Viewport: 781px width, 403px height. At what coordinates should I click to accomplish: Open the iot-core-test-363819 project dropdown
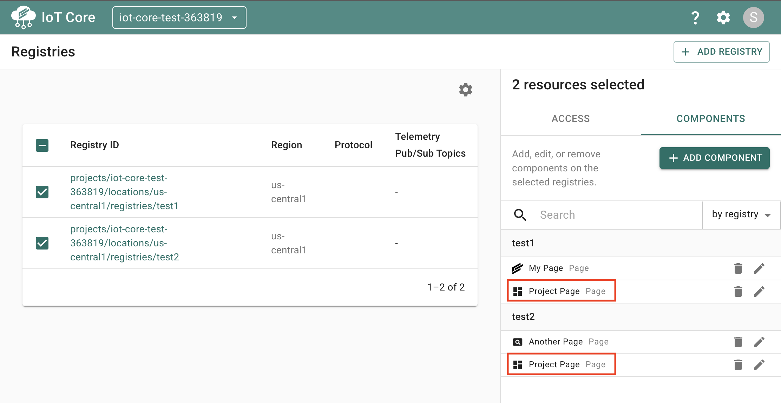click(179, 18)
